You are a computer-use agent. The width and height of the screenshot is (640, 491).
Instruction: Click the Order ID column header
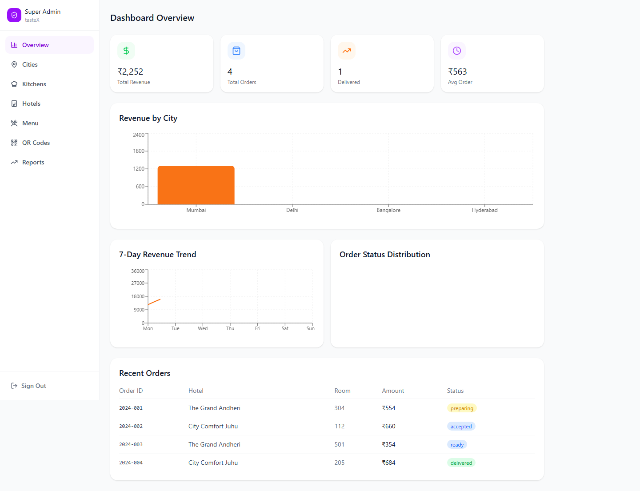pyautogui.click(x=131, y=391)
